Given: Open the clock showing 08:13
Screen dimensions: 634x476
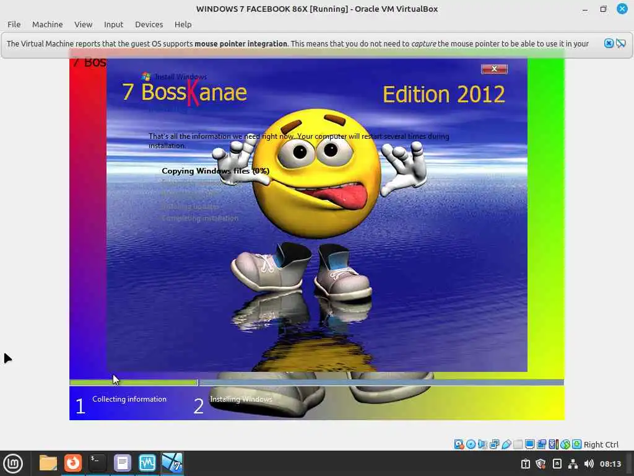Looking at the screenshot, I should coord(610,464).
